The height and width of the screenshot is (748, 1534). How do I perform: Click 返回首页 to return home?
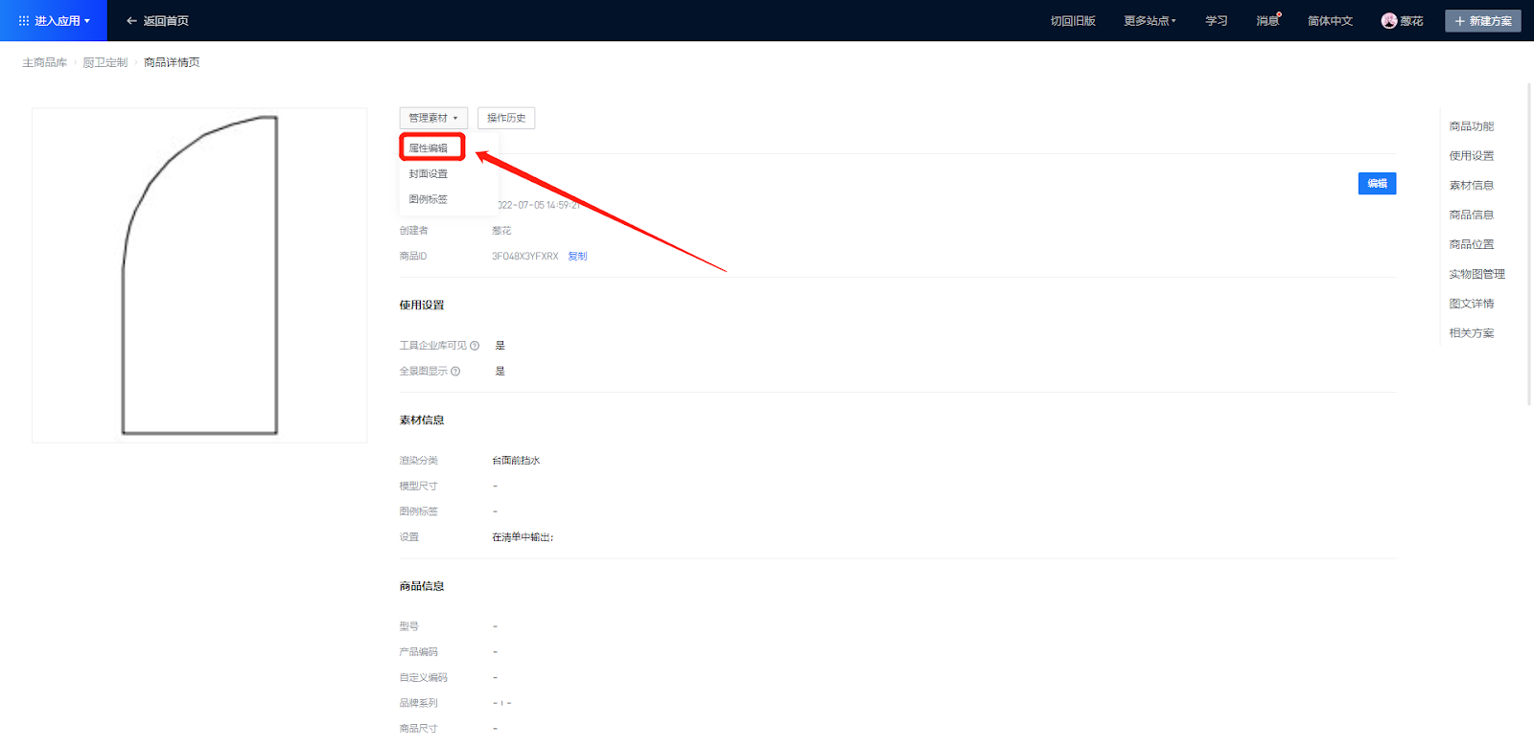157,20
